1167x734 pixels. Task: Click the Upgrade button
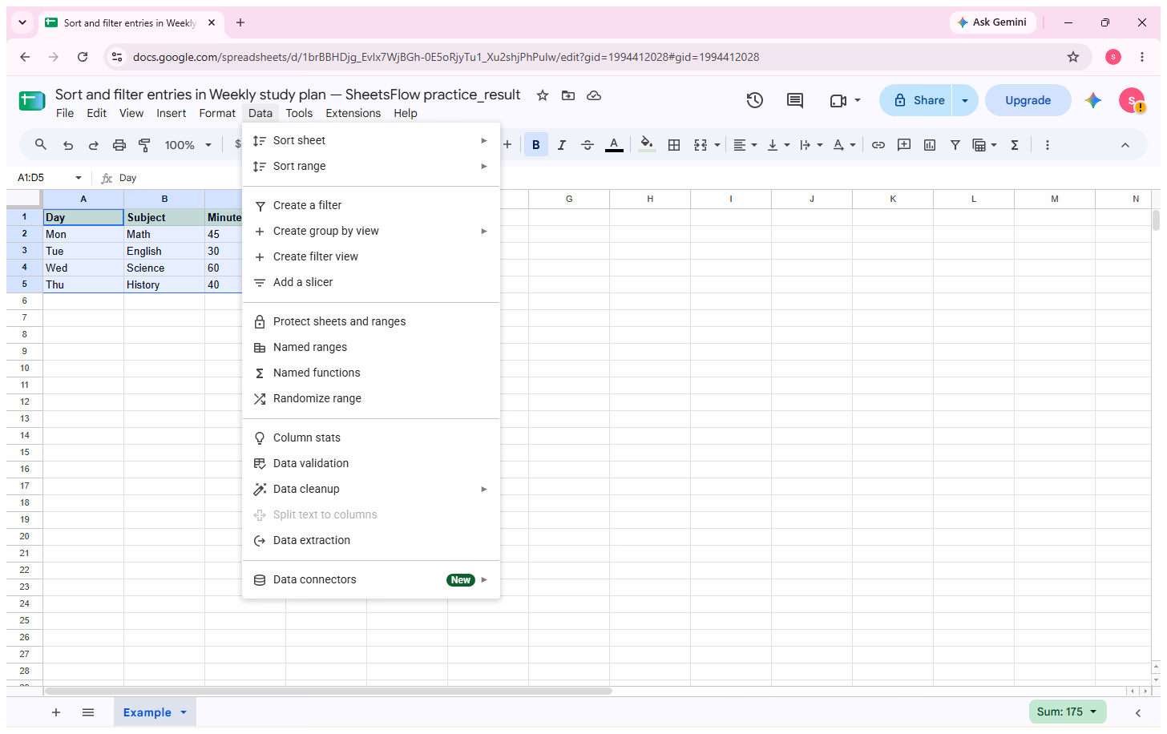(1028, 100)
